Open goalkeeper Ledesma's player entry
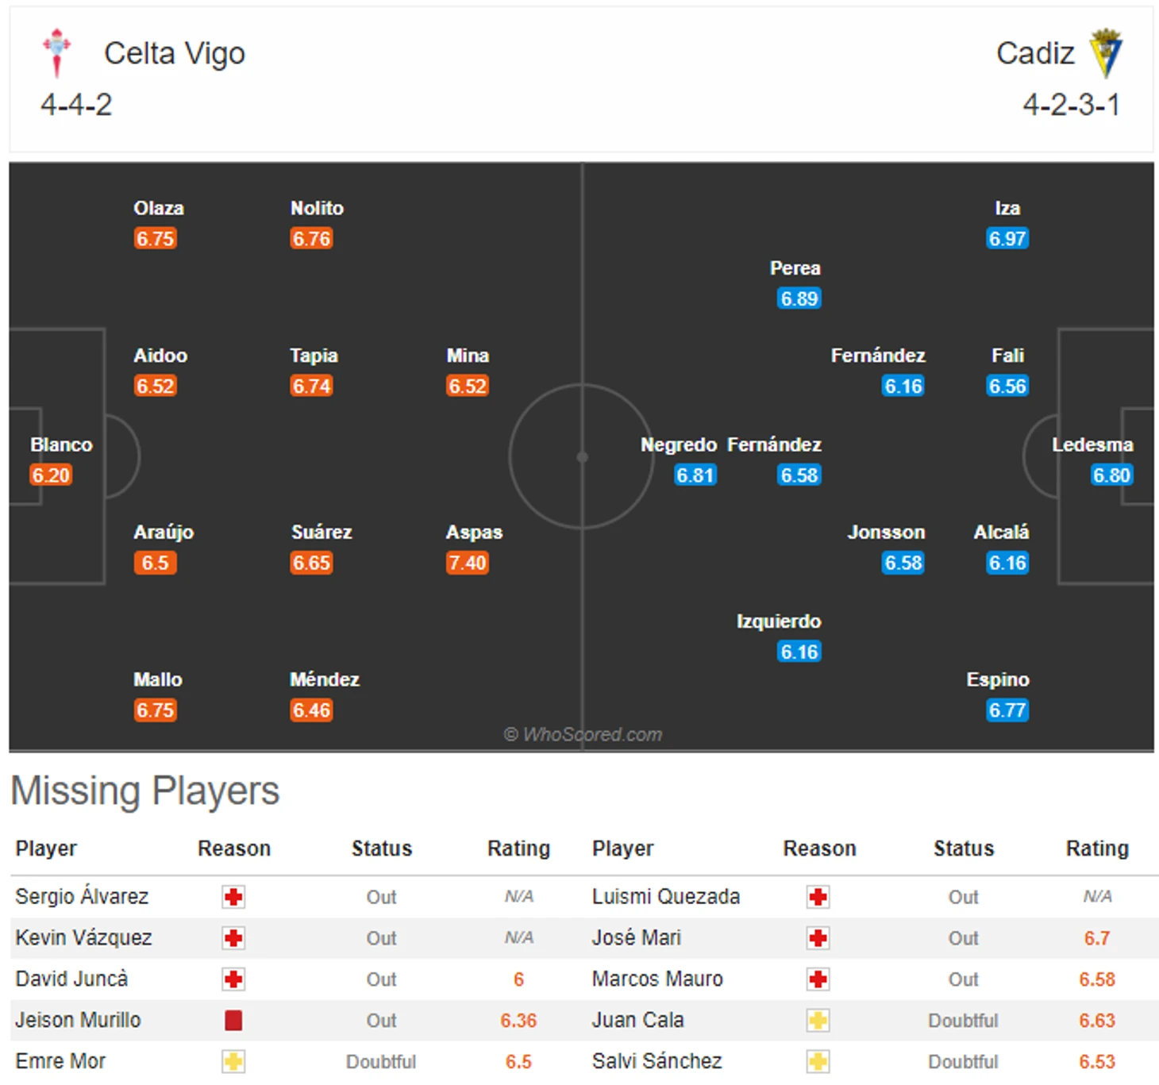This screenshot has width=1159, height=1085. 1092,444
